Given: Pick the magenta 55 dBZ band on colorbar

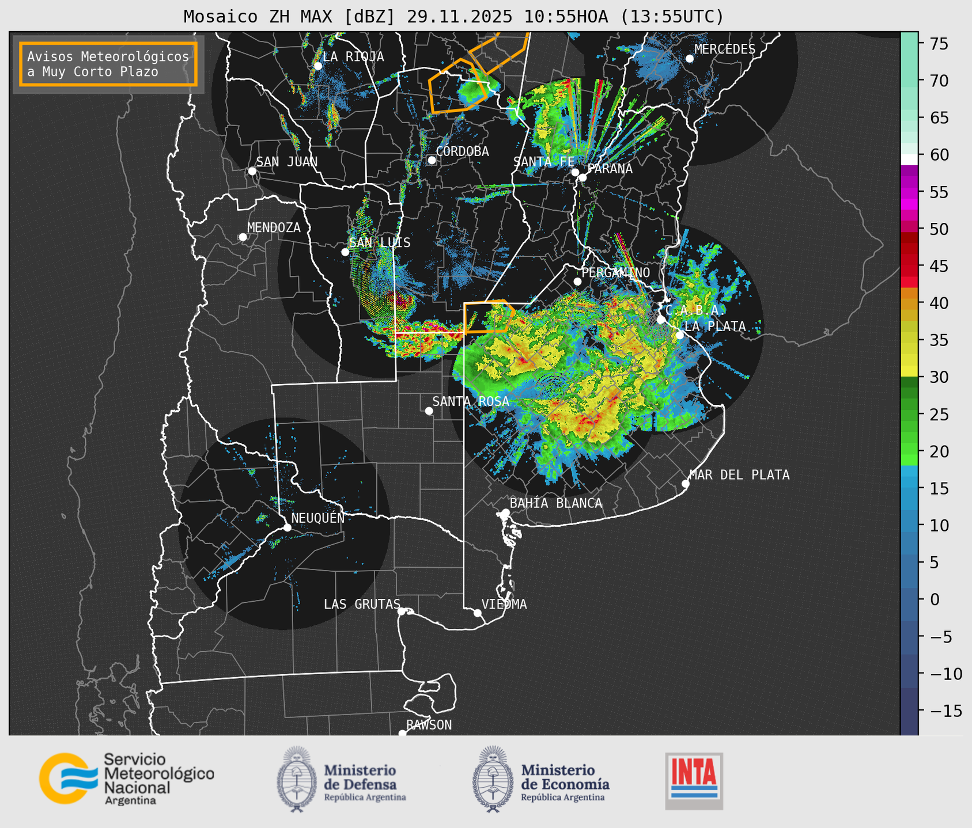Looking at the screenshot, I should tap(909, 193).
